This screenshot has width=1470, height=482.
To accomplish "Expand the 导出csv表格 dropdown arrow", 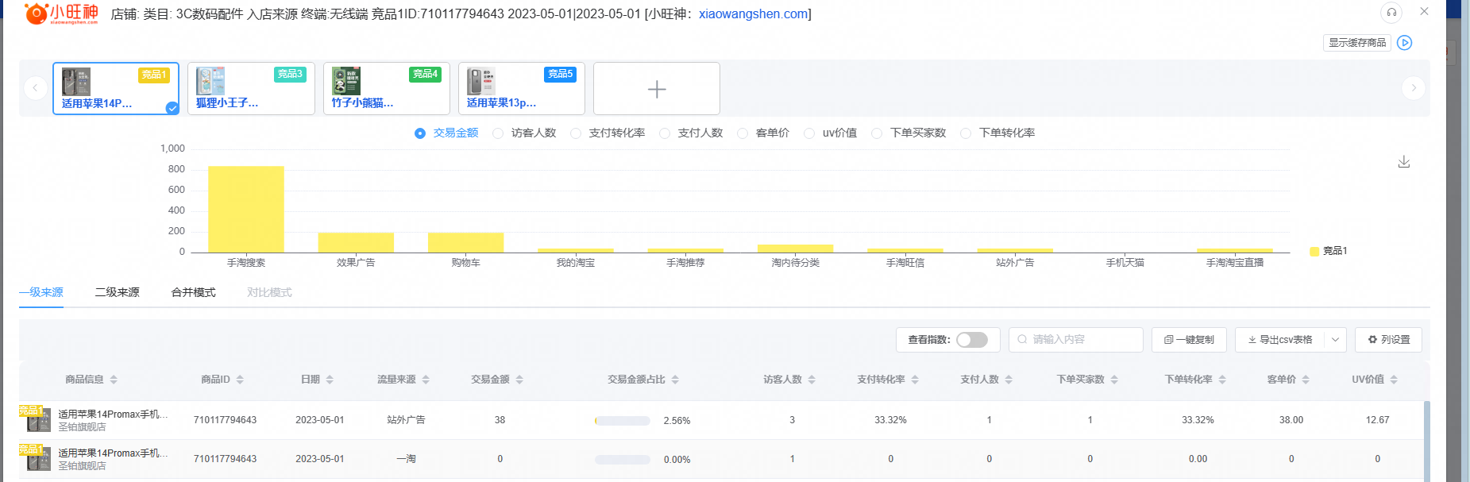I will (x=1335, y=340).
